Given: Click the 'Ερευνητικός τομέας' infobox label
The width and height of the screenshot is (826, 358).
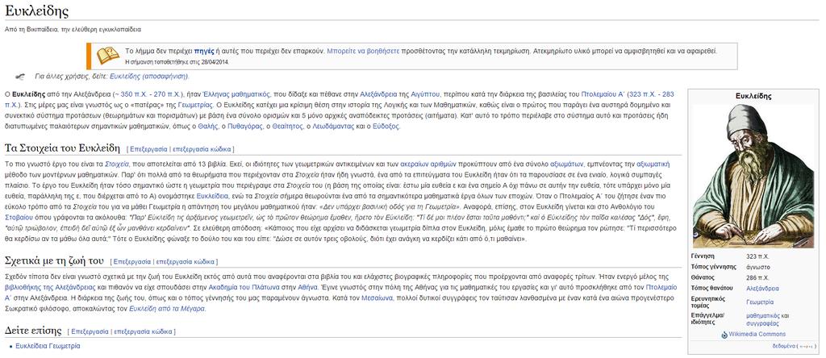Looking at the screenshot, I should click(x=708, y=302).
